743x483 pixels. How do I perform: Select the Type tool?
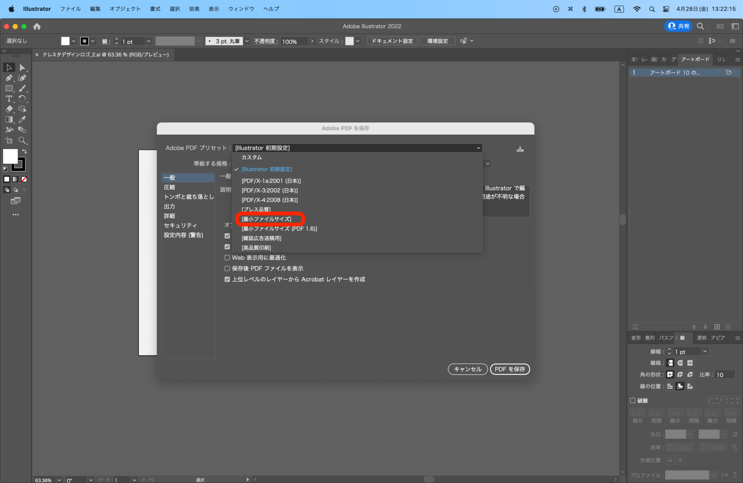pos(9,99)
